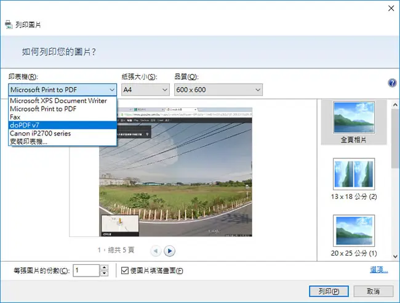The width and height of the screenshot is (400, 303).
Task: Go to the next page preview arrow
Action: [x=170, y=251]
